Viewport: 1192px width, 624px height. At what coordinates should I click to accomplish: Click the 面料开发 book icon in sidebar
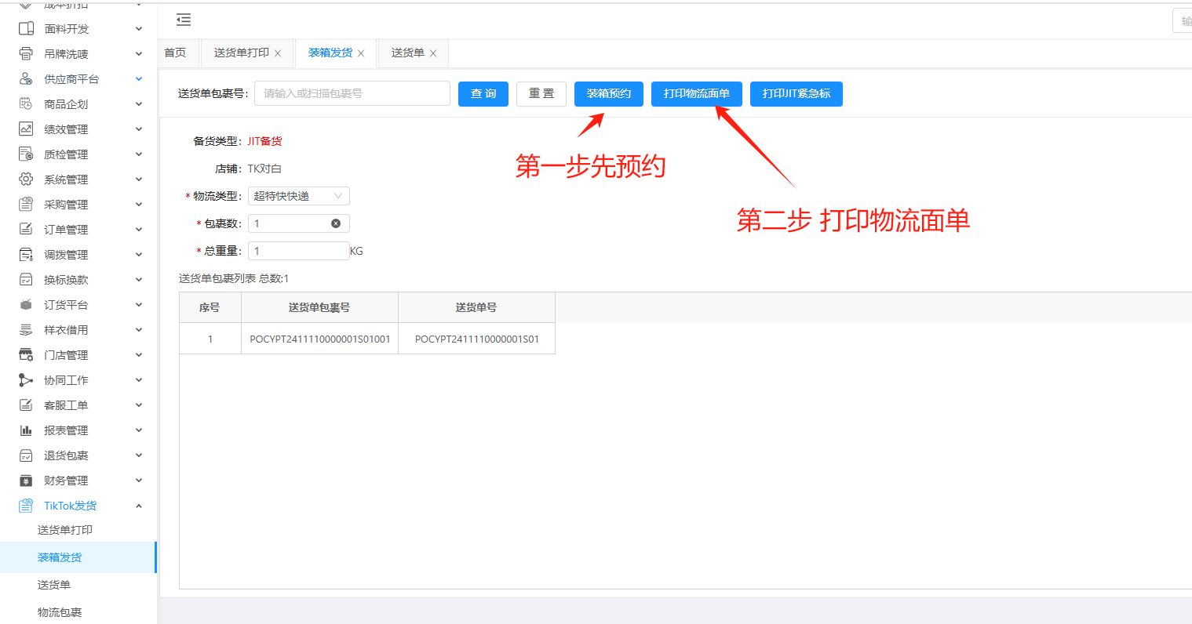26,29
